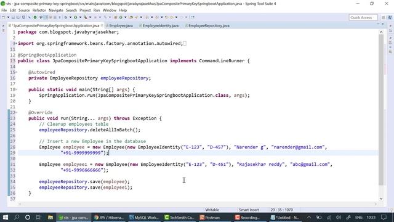The width and height of the screenshot is (394, 222).
Task: Click the taskbar clock showing 10:23
Action: 371,217
